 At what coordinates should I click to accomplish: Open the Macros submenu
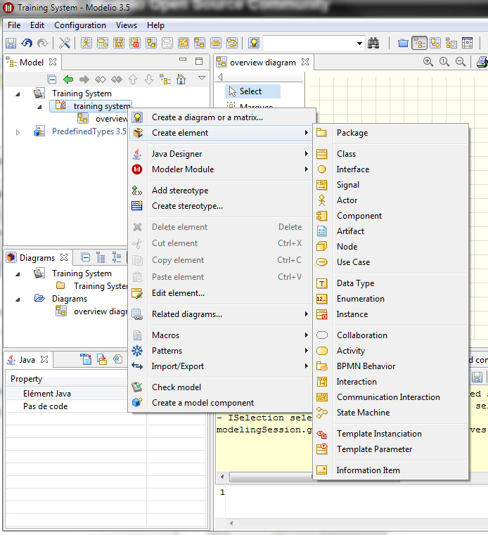coord(221,335)
